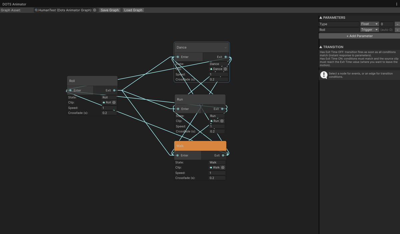Click the Run node Enter port
The image size is (400, 234).
pyautogui.click(x=178, y=109)
